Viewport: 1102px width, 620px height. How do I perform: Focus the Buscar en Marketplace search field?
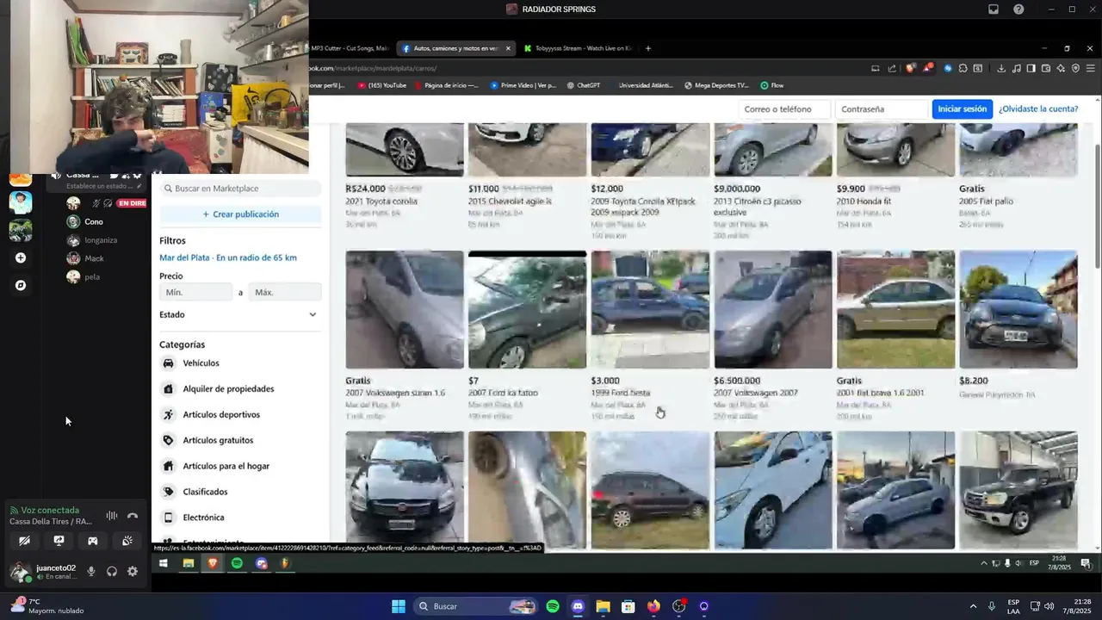pyautogui.click(x=240, y=189)
